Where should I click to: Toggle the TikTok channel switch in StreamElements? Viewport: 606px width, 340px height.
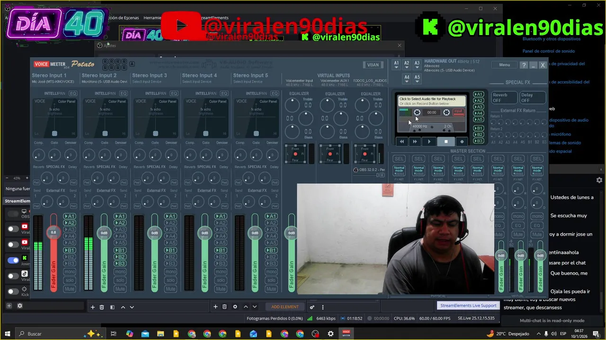[x=13, y=276]
